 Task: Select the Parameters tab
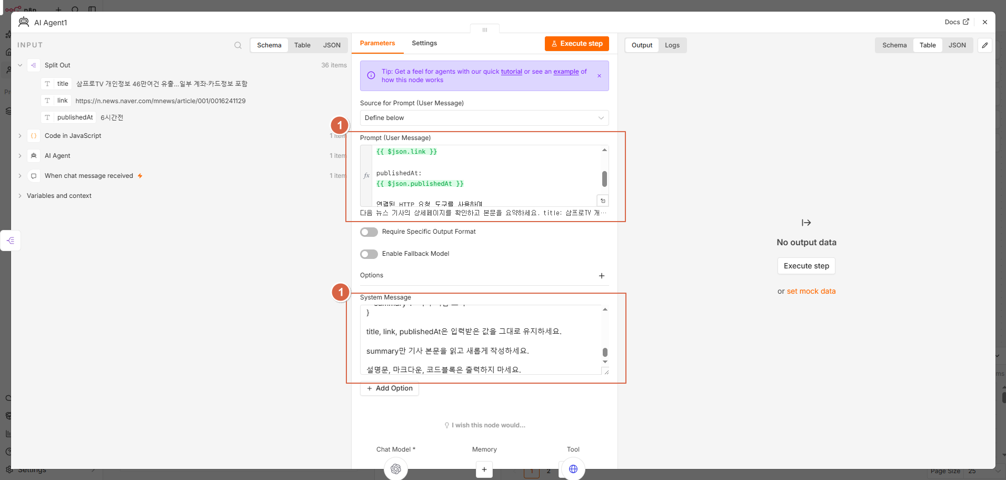pyautogui.click(x=377, y=43)
